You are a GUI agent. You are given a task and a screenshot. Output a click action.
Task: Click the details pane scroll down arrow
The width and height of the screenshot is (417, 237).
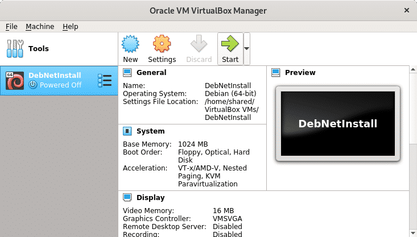(413, 233)
